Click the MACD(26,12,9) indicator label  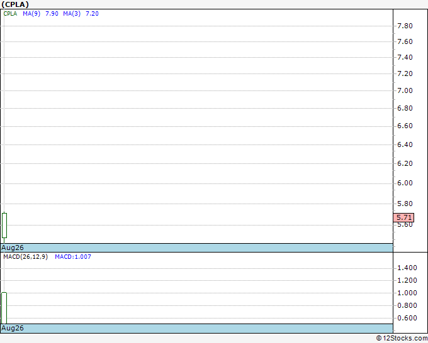(25, 257)
